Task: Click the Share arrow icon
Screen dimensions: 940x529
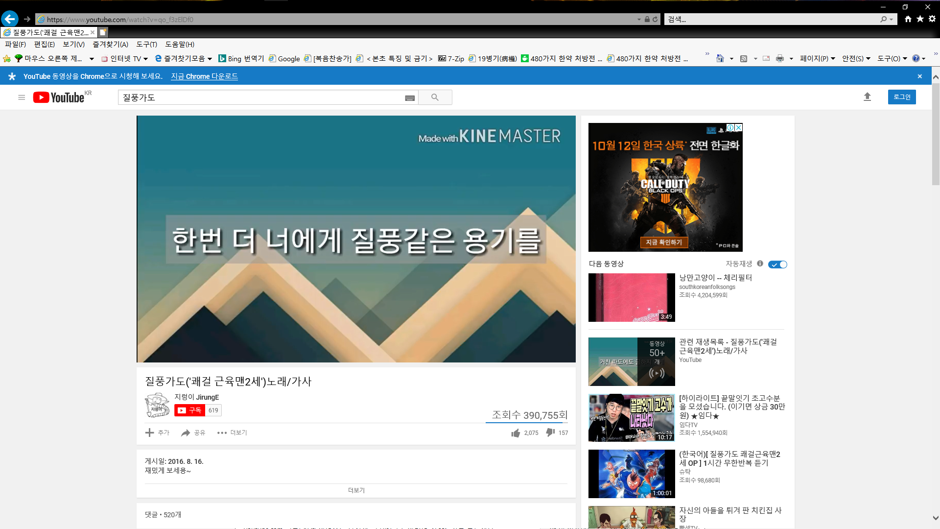Action: tap(186, 433)
